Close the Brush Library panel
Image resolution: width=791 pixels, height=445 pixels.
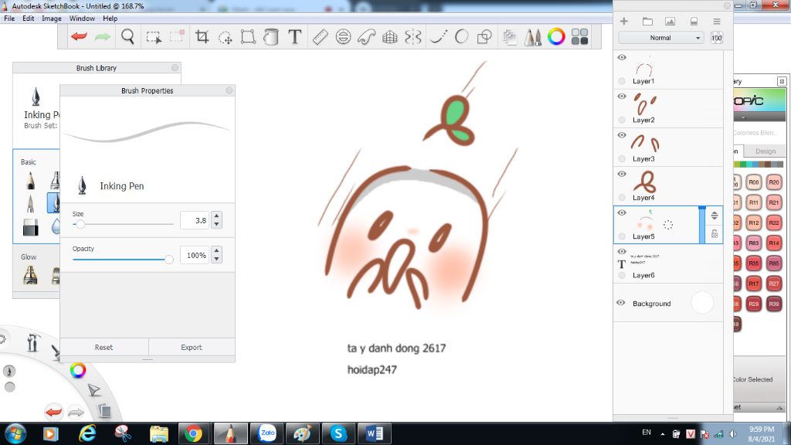tap(175, 68)
